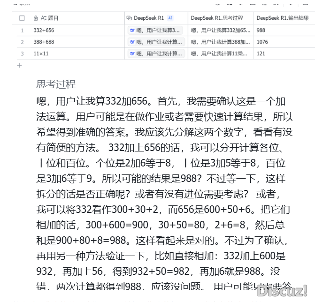This screenshot has width=315, height=302.
Task: Add a new row with the plus button
Action: point(19,65)
